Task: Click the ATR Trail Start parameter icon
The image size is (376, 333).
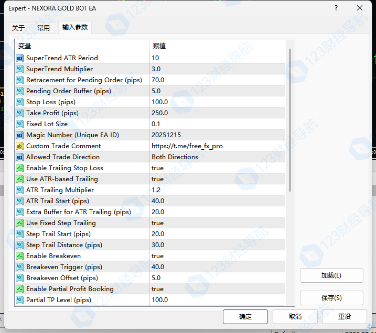Action: [x=19, y=201]
